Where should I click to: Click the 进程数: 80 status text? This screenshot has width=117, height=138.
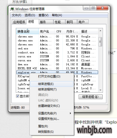(17, 107)
